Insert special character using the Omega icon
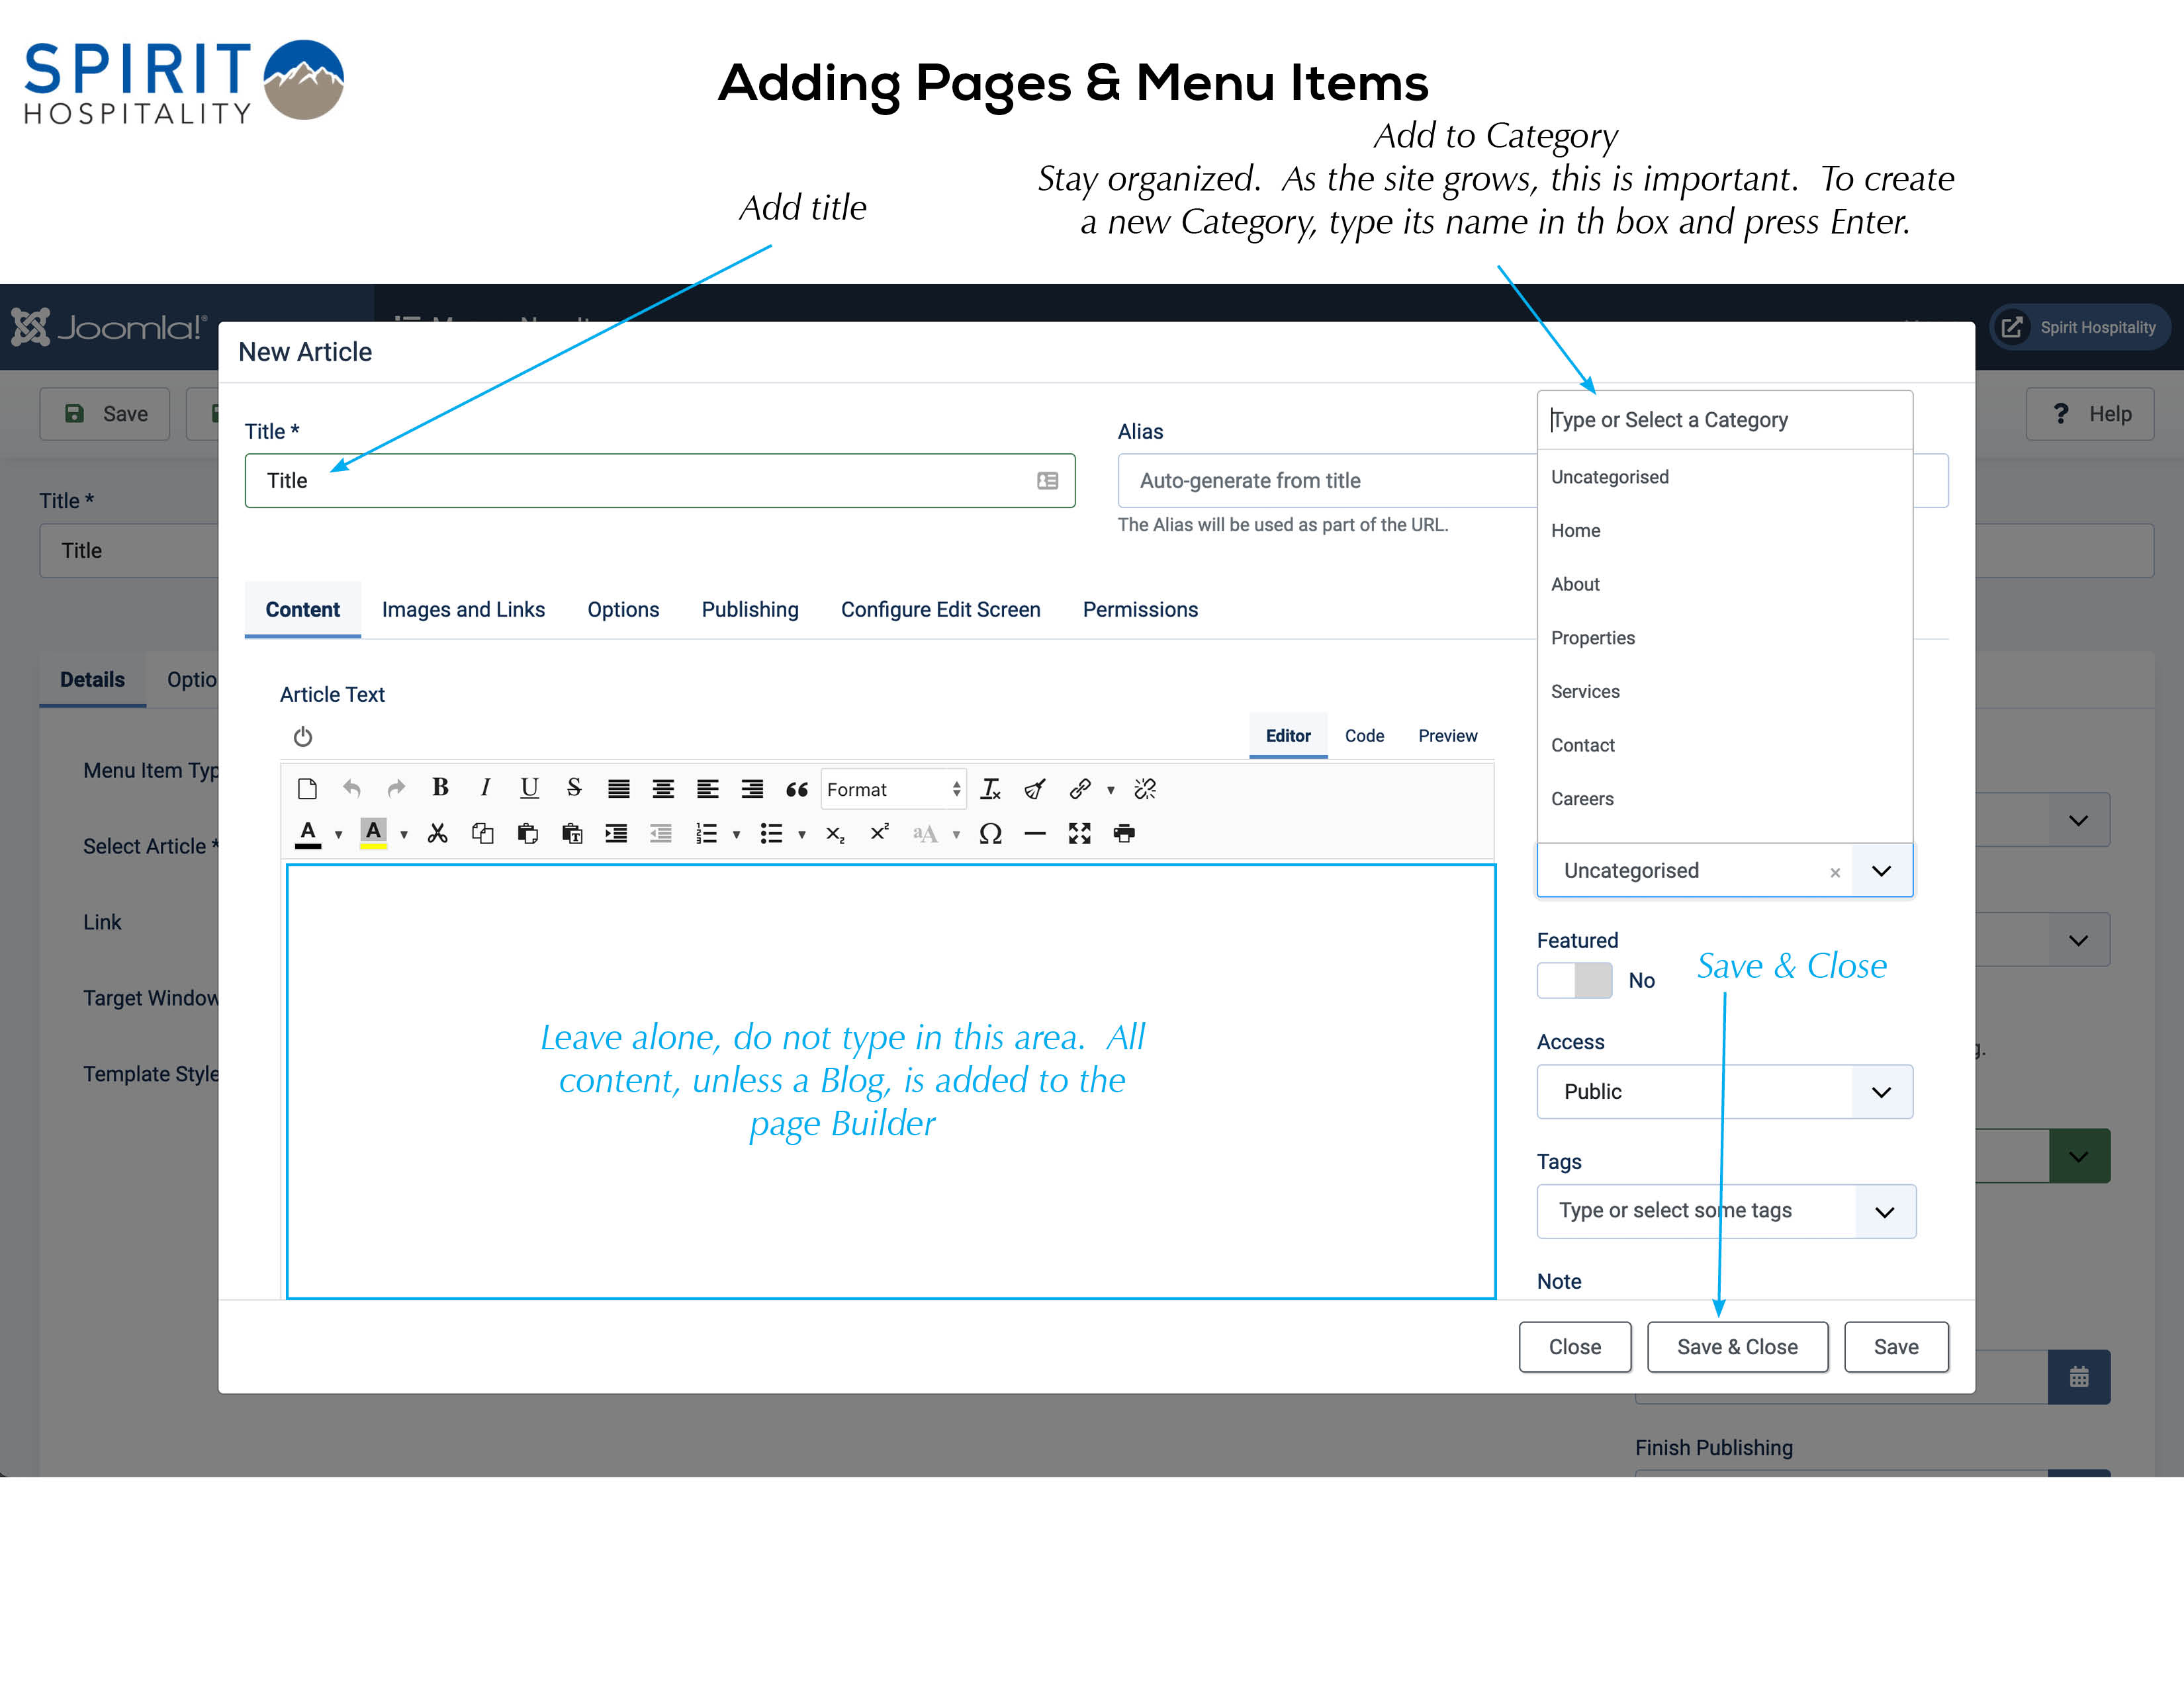Viewport: 2184px width, 1687px height. [x=990, y=834]
